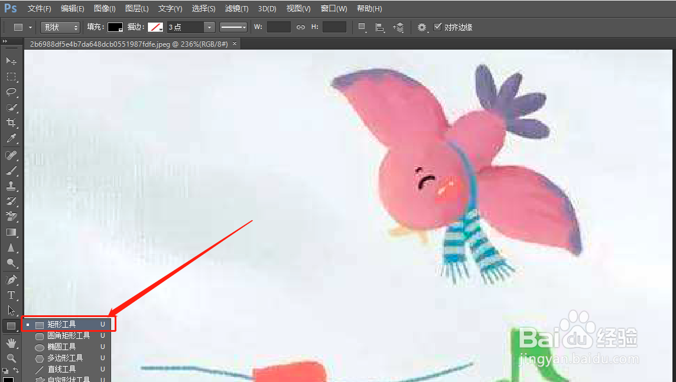Open the 文件(F) menu
The height and width of the screenshot is (382, 676).
tap(39, 9)
